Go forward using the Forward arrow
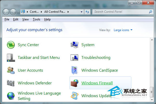This screenshot has width=156, height=104. 13,12
